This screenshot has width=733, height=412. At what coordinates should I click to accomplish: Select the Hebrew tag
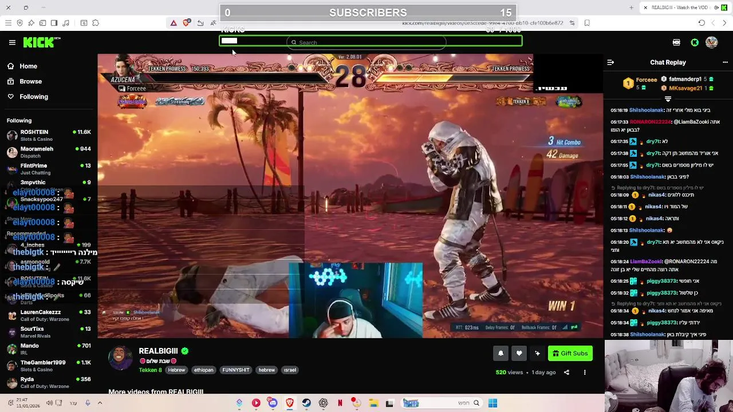click(x=176, y=370)
